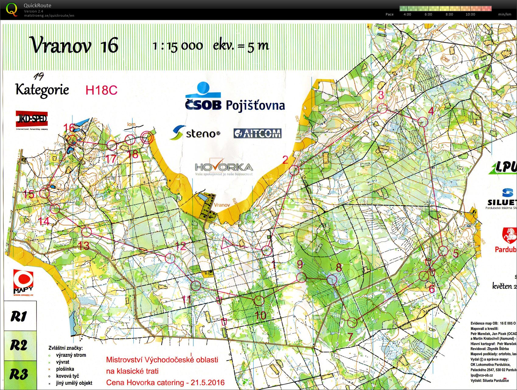Click control circle 9 on the map
Screen dimensions: 517x390
(301, 277)
